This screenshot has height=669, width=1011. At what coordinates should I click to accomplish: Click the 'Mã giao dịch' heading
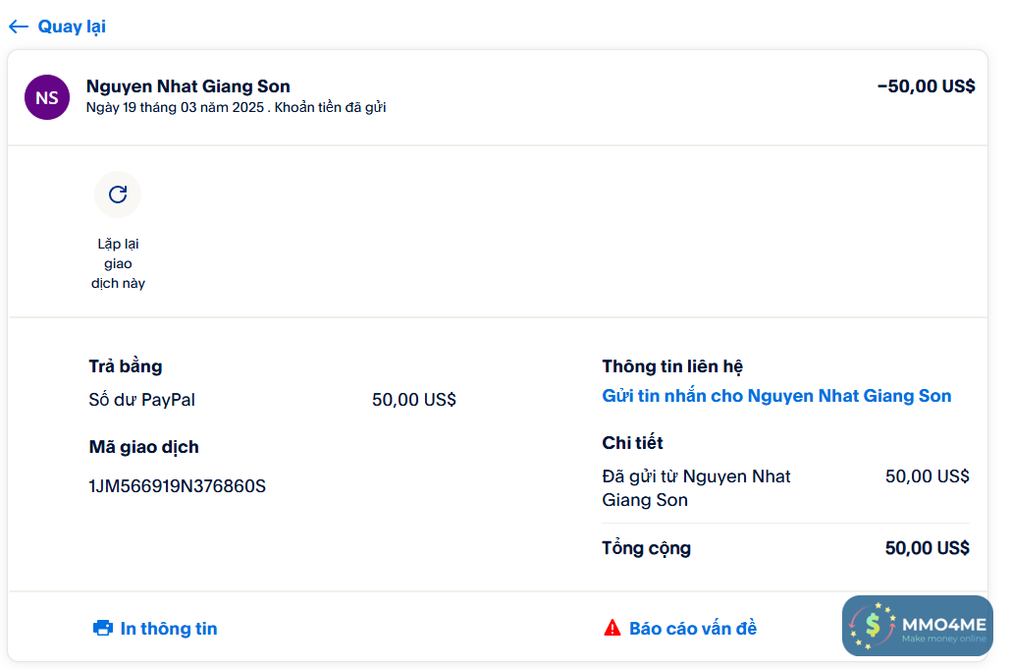144,447
